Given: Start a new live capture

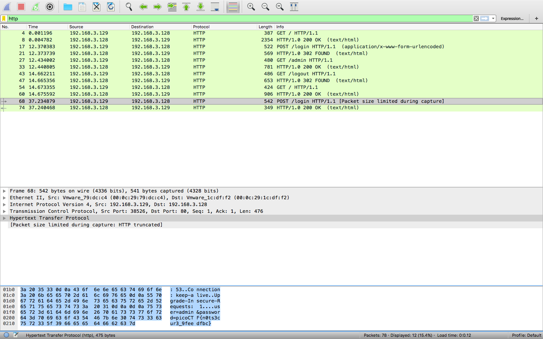Looking at the screenshot, I should (x=8, y=7).
